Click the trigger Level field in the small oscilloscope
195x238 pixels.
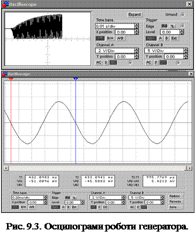pyautogui.click(x=170, y=32)
